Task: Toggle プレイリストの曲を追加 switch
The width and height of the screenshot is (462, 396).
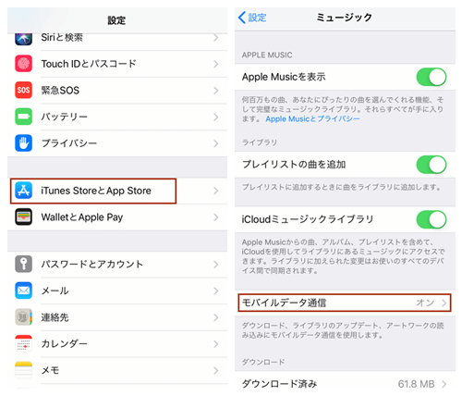Action: click(x=432, y=165)
